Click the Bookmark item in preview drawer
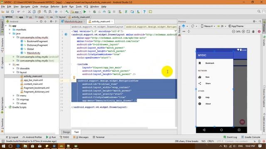Viewport: 266px width, 149px height. pyautogui.click(x=209, y=63)
